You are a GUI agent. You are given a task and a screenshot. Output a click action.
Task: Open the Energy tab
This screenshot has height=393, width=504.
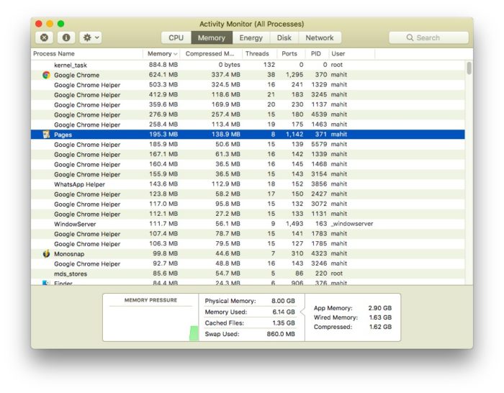point(251,37)
